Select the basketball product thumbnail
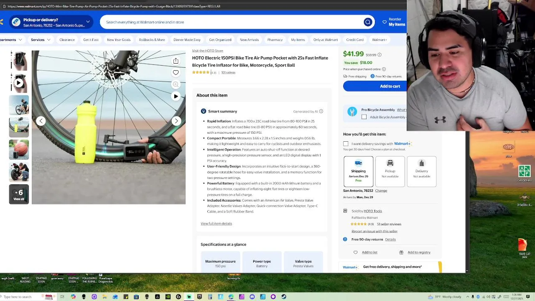The height and width of the screenshot is (301, 535). click(x=19, y=150)
